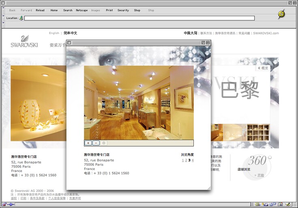This screenshot has width=298, height=208.
Task: Select viewing angle 3 in popup
Action: pyautogui.click(x=189, y=160)
